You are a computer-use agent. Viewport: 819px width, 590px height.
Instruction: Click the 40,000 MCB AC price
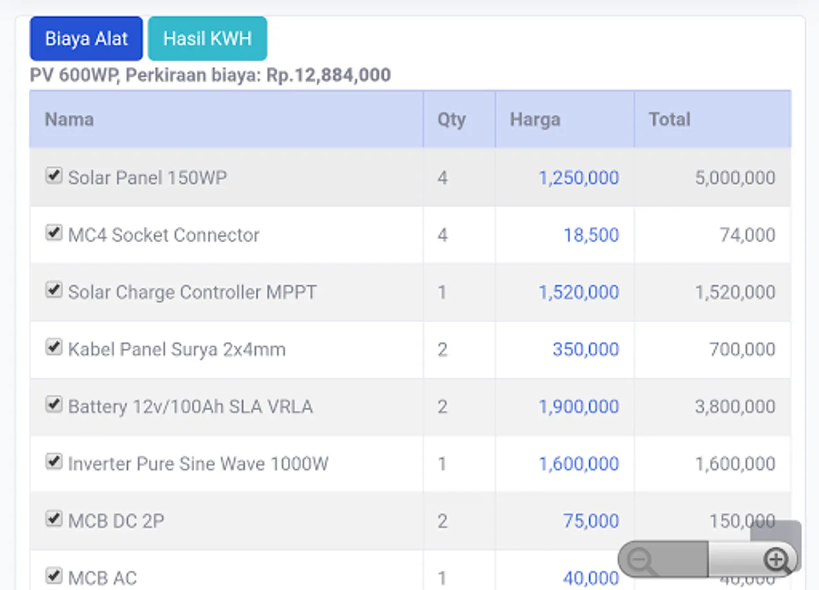point(590,578)
